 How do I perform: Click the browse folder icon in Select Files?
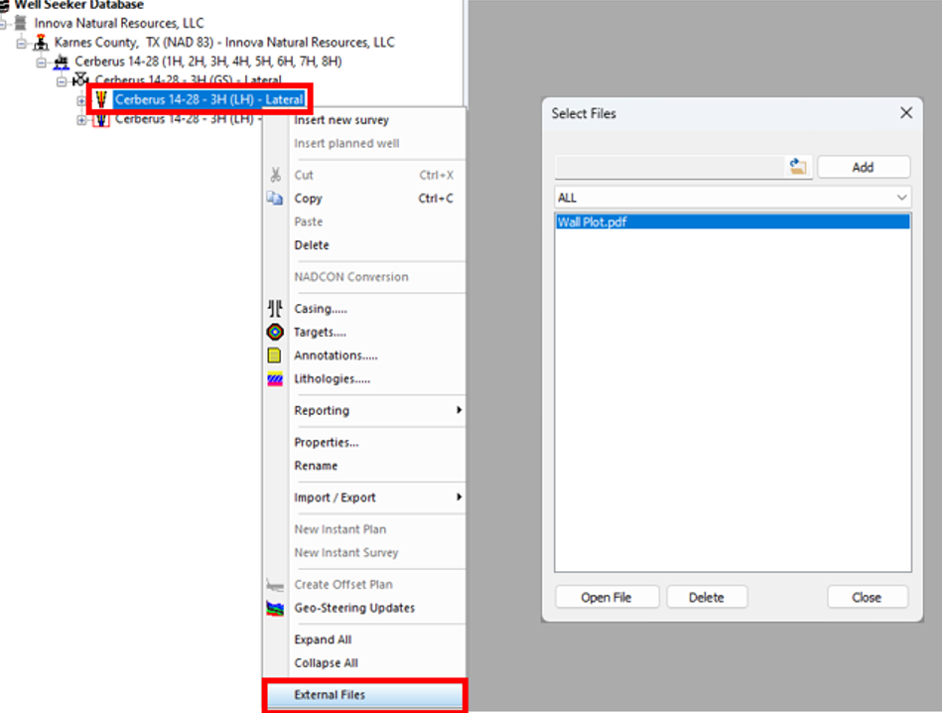coord(798,167)
